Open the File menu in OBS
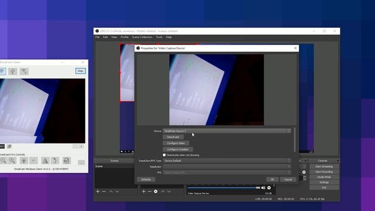This screenshot has height=211, width=375. [98, 37]
